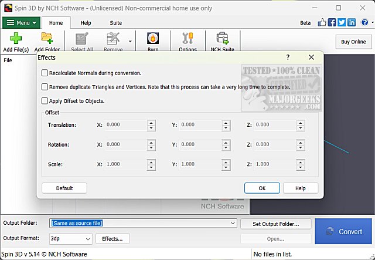
Task: Open the green Menu dropdown
Action: (x=21, y=23)
